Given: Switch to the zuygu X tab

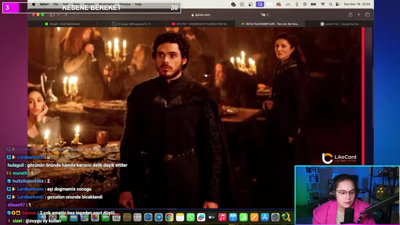Looking at the screenshot, I should pyautogui.click(x=131, y=24).
